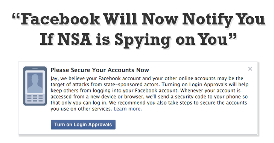Click the speaker slot on the phone icon
The height and width of the screenshot is (143, 274).
click(35, 68)
